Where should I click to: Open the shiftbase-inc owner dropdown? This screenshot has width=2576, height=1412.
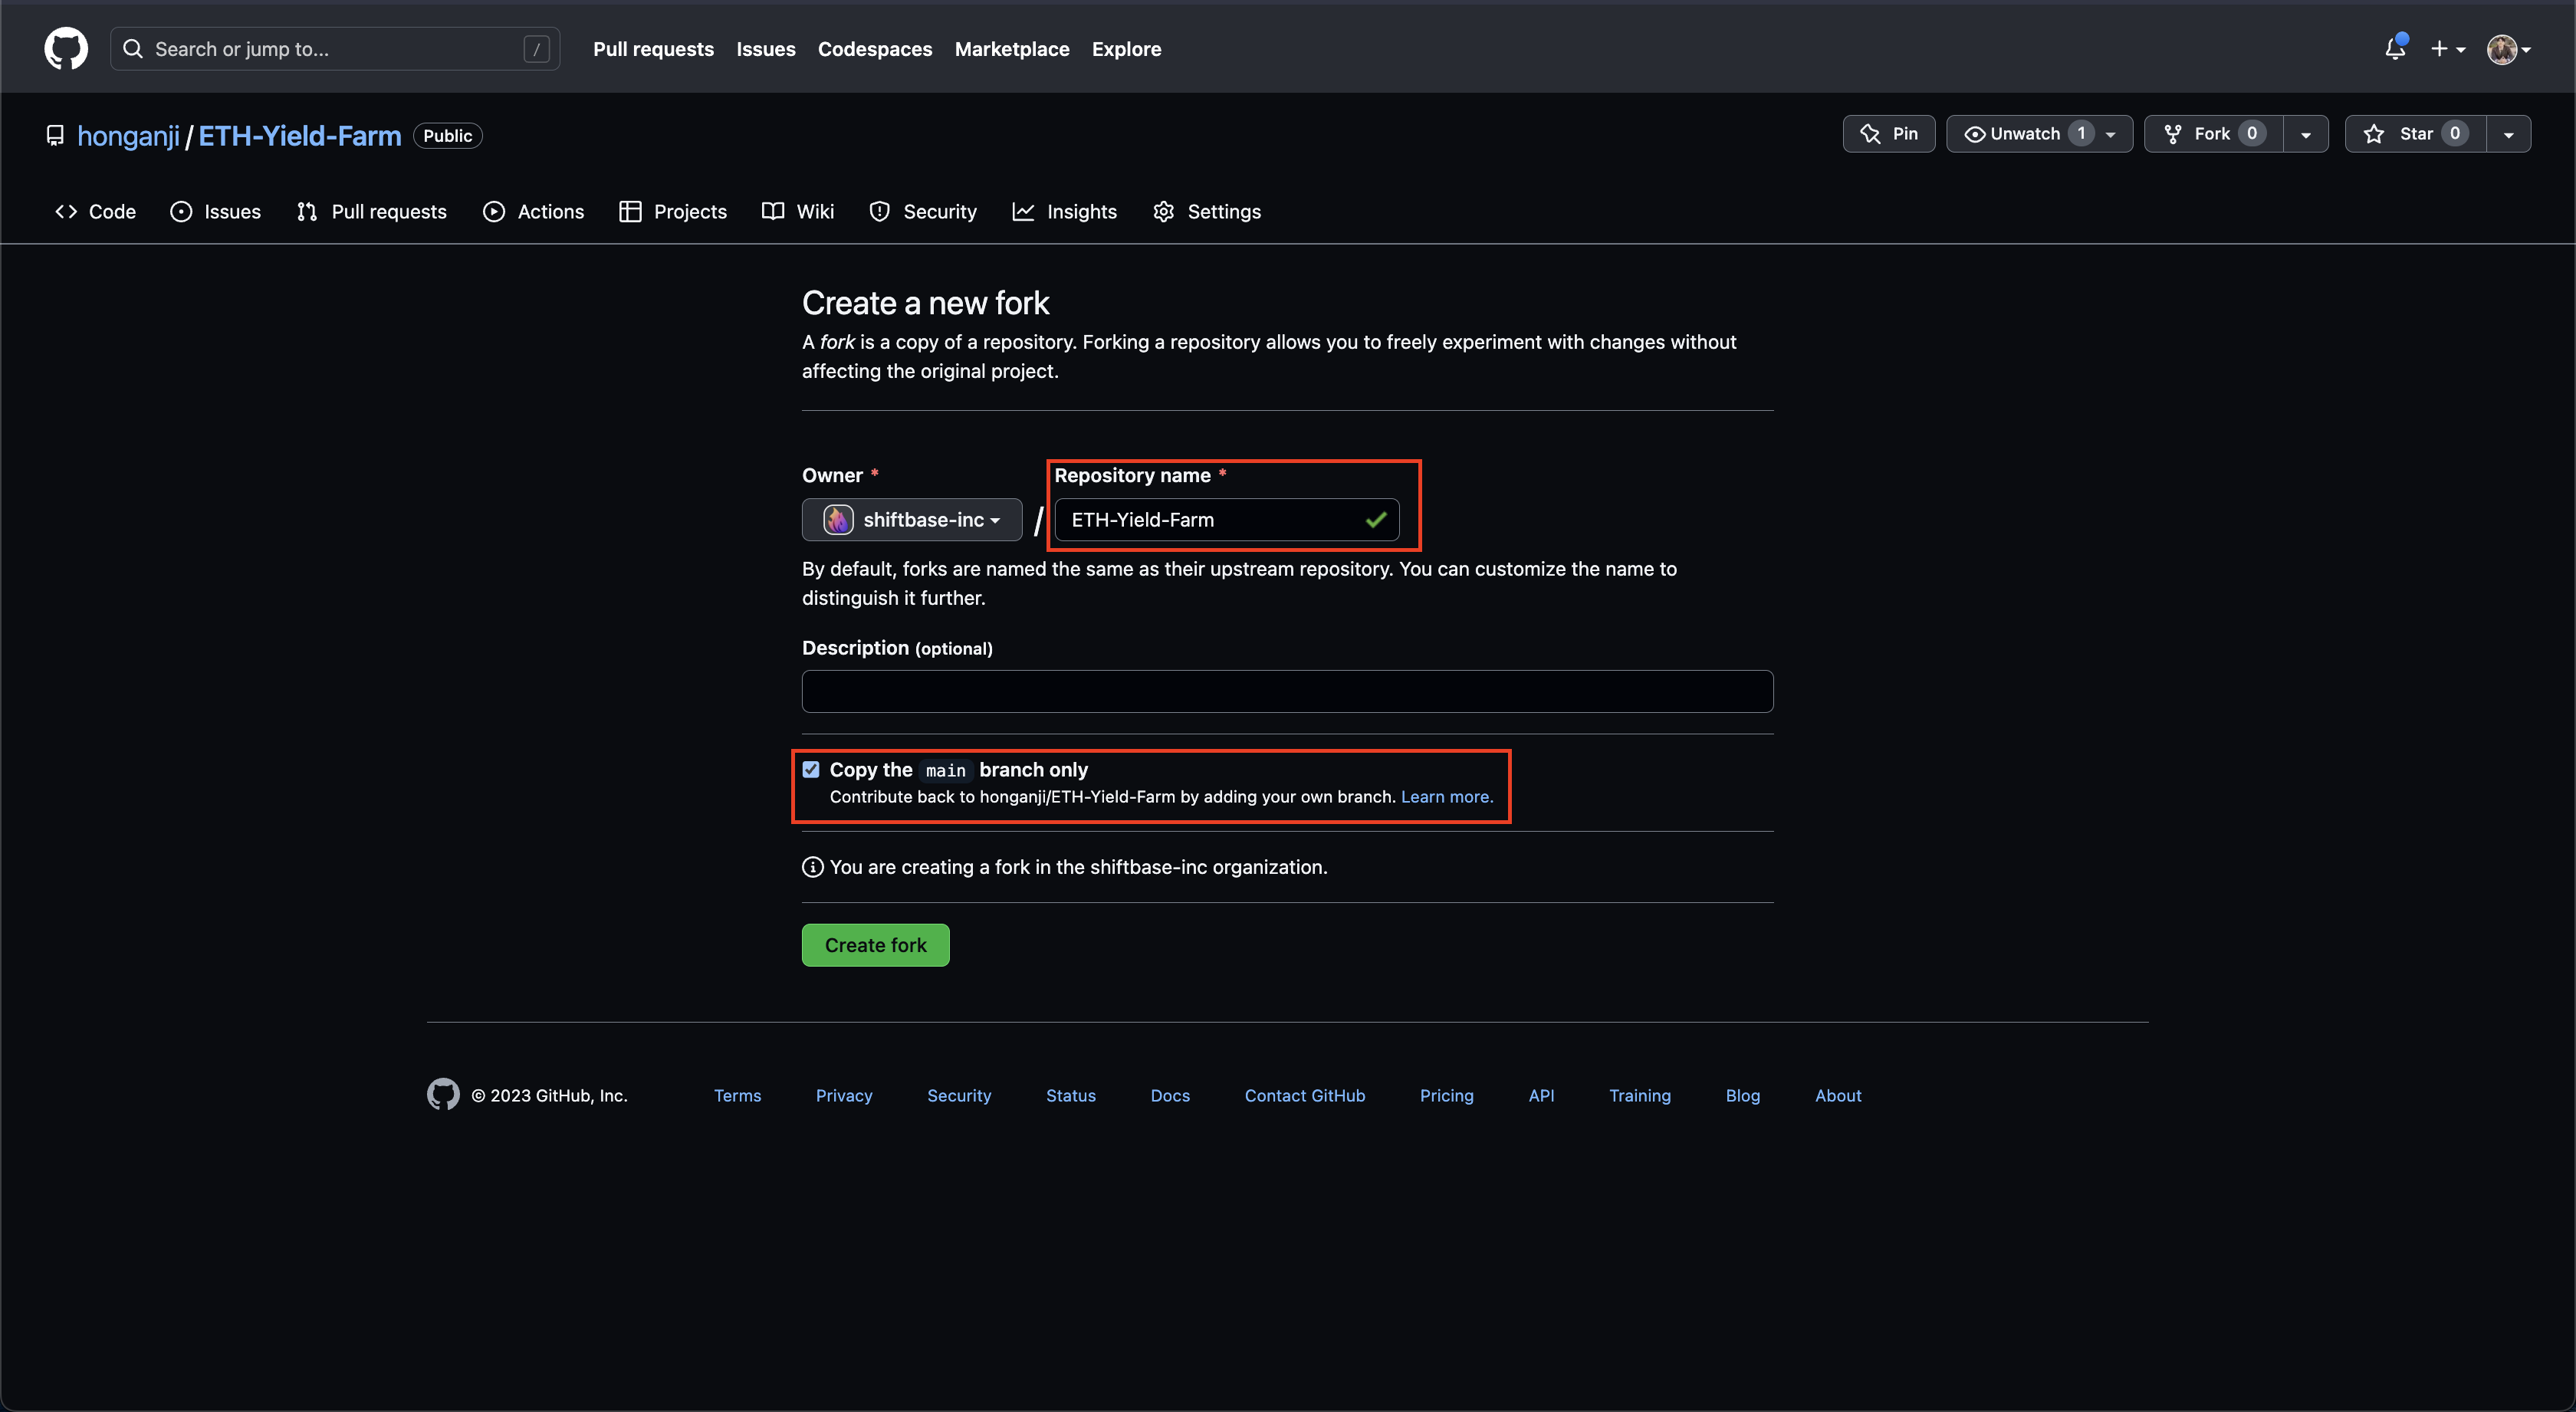[x=911, y=520]
